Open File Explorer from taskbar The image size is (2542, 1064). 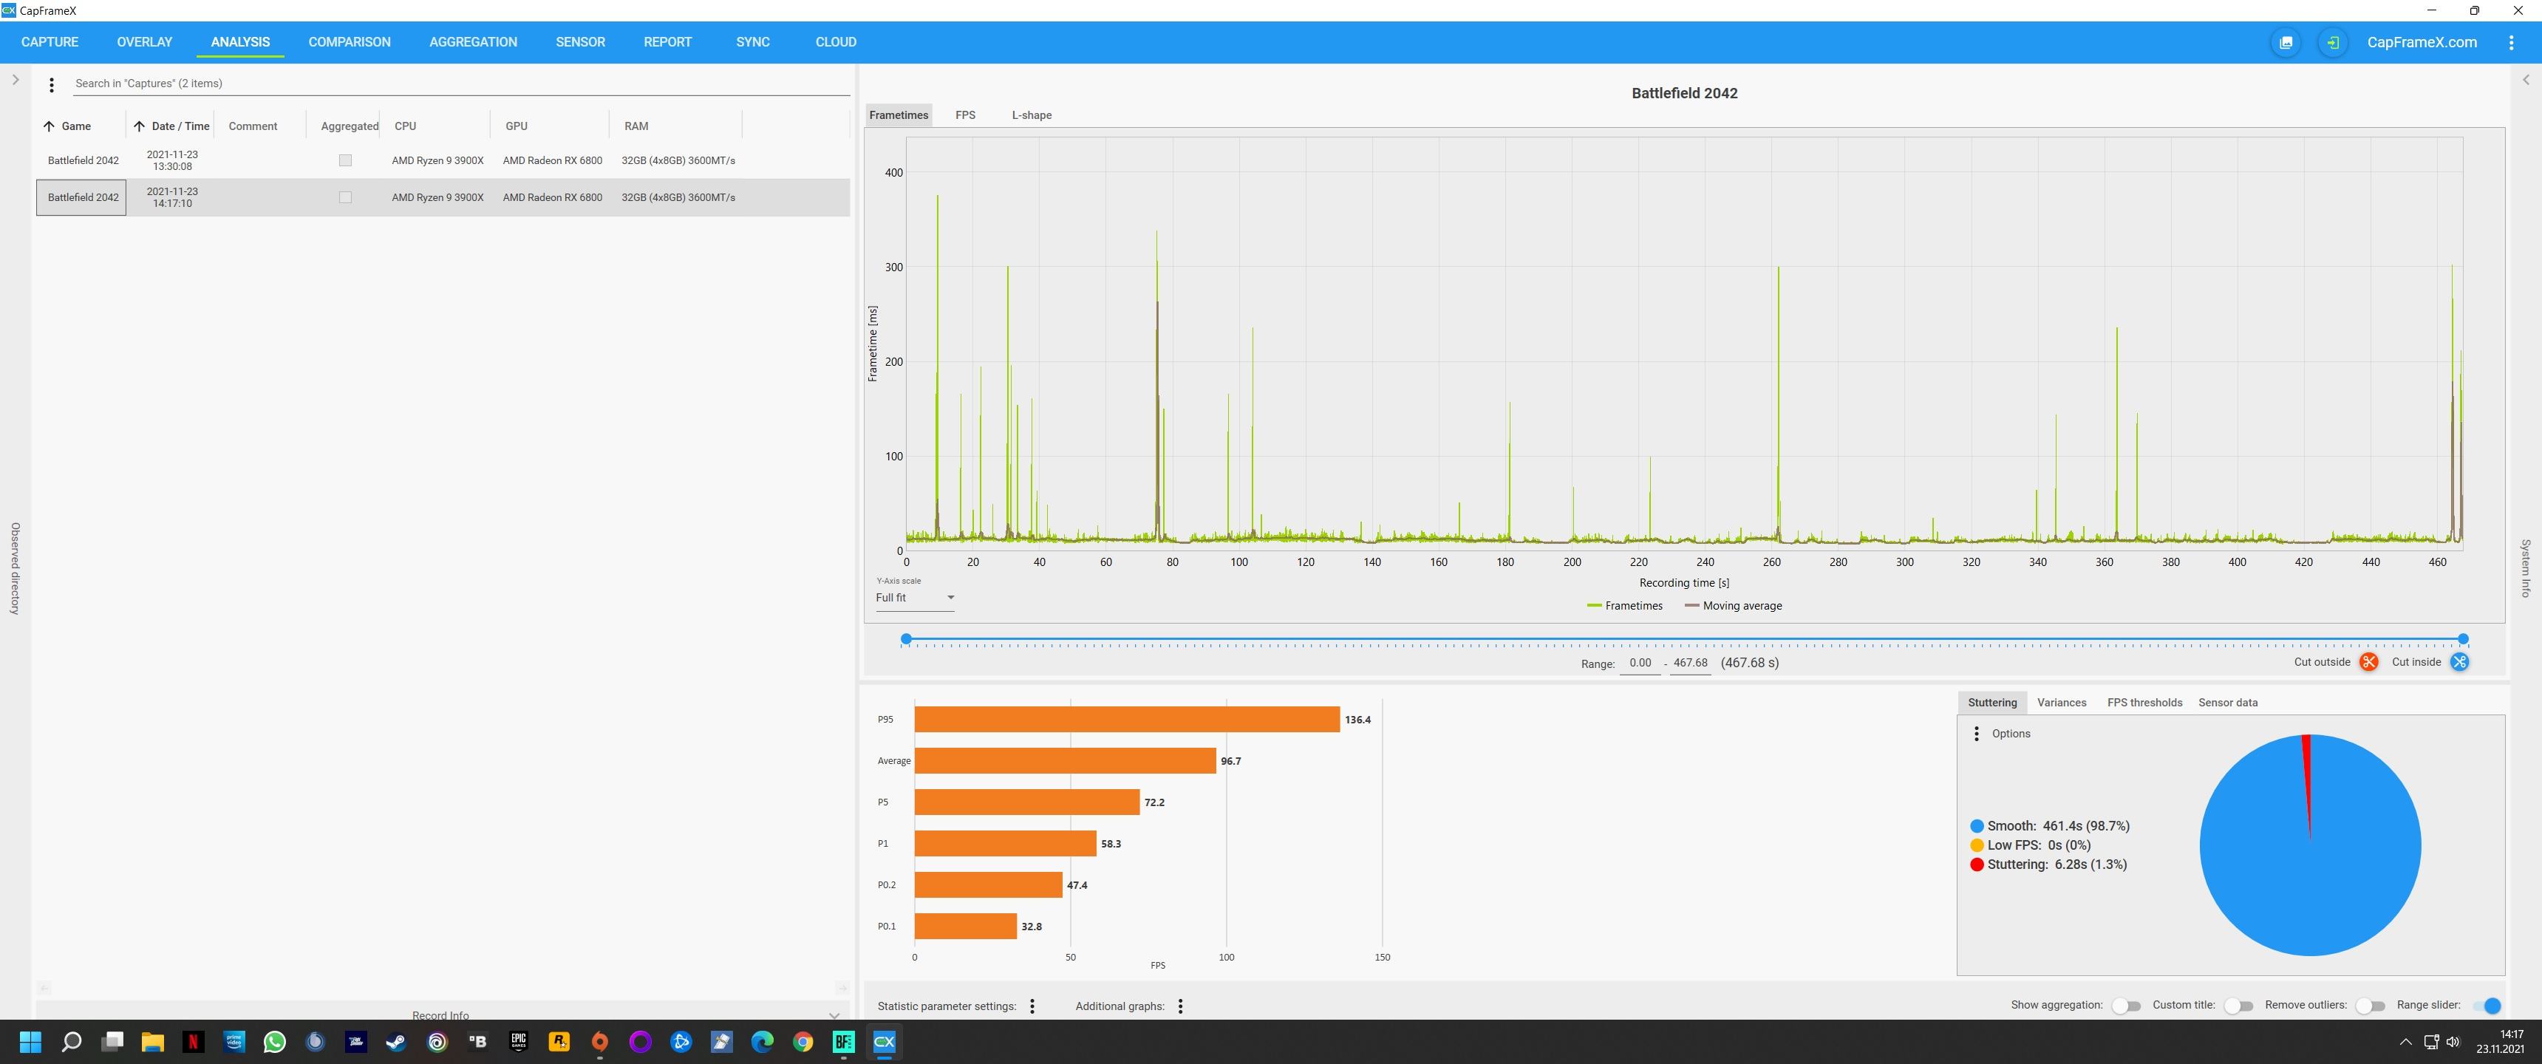152,1041
